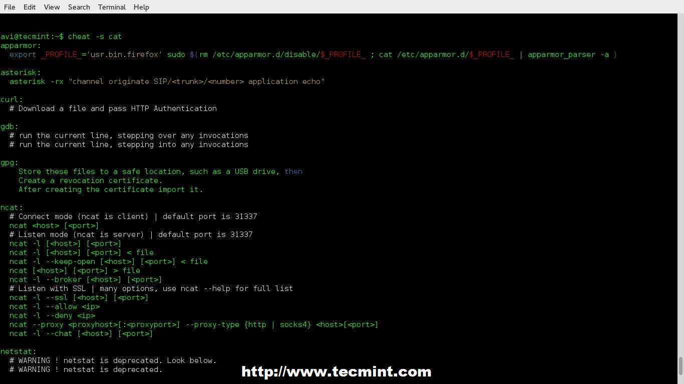684x384 pixels.
Task: Open the Search menu
Action: (79, 7)
